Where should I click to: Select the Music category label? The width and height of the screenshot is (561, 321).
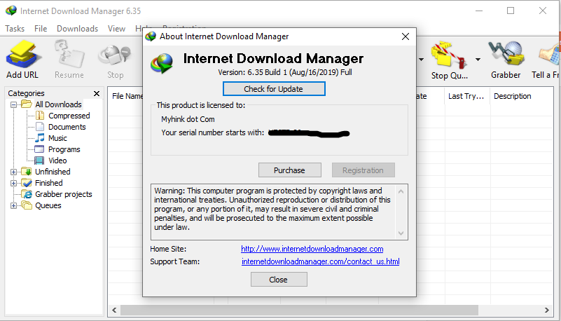[57, 138]
